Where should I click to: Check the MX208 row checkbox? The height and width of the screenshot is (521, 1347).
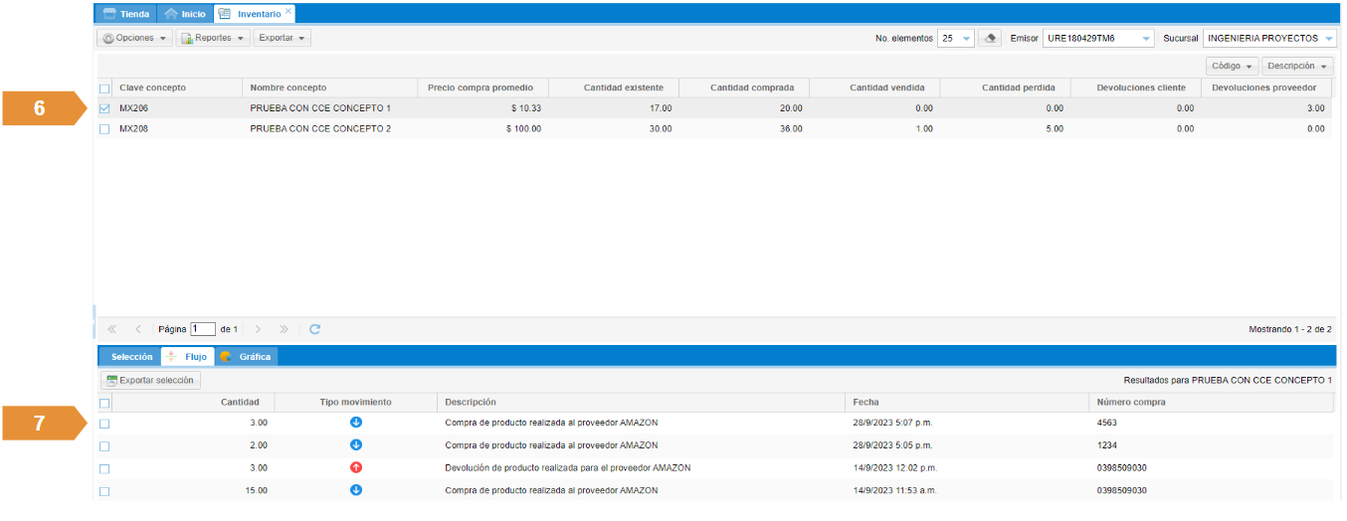point(104,129)
